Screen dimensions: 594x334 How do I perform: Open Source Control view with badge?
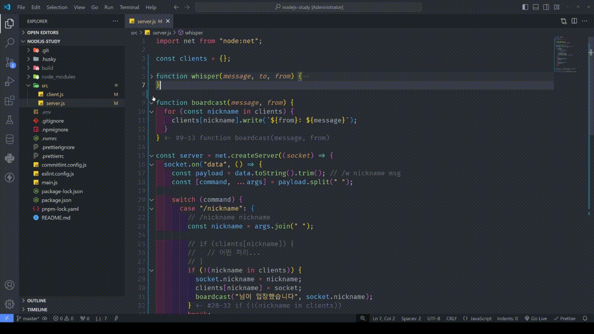tap(9, 63)
